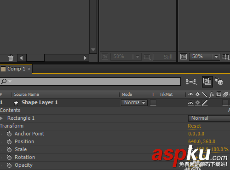The height and width of the screenshot is (170, 230).
Task: Click Anchor Point value 0.0,0.0
Action: pyautogui.click(x=196, y=134)
